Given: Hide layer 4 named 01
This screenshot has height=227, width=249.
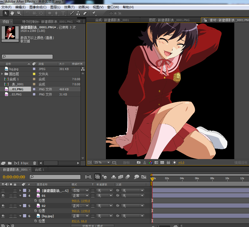Looking at the screenshot, I should [x=3, y=196].
